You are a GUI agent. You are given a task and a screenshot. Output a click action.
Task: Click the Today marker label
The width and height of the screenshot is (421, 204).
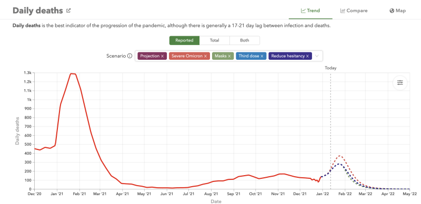point(330,68)
